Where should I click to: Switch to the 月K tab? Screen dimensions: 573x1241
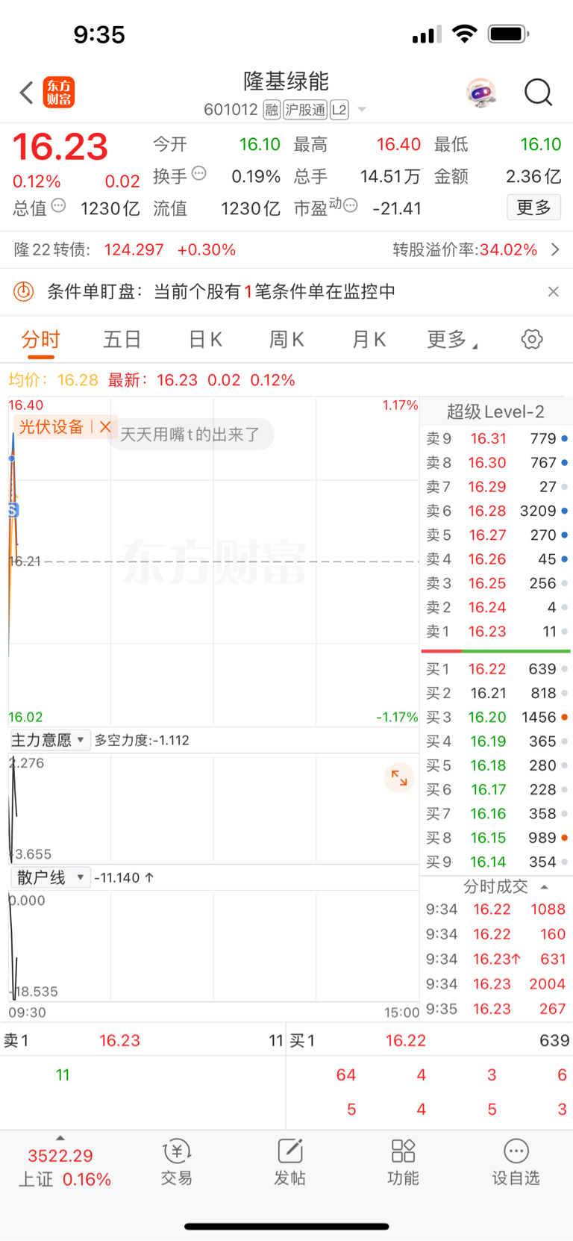[369, 340]
